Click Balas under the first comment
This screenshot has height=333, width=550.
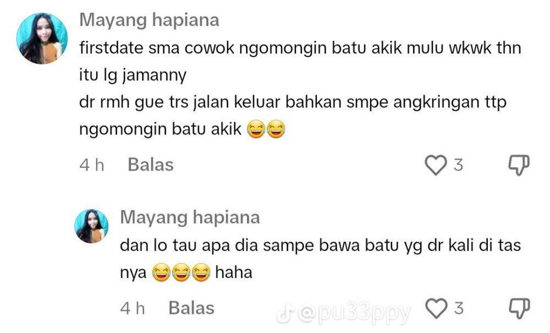coord(151,165)
